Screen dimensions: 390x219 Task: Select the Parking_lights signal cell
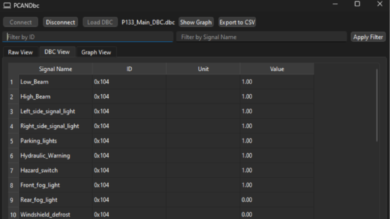point(56,141)
